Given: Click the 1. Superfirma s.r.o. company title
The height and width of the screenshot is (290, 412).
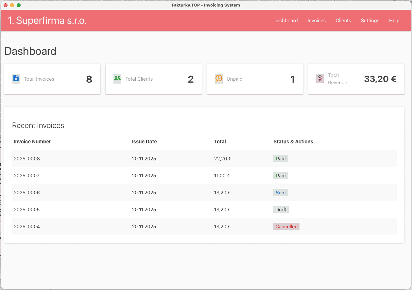Looking at the screenshot, I should (47, 21).
